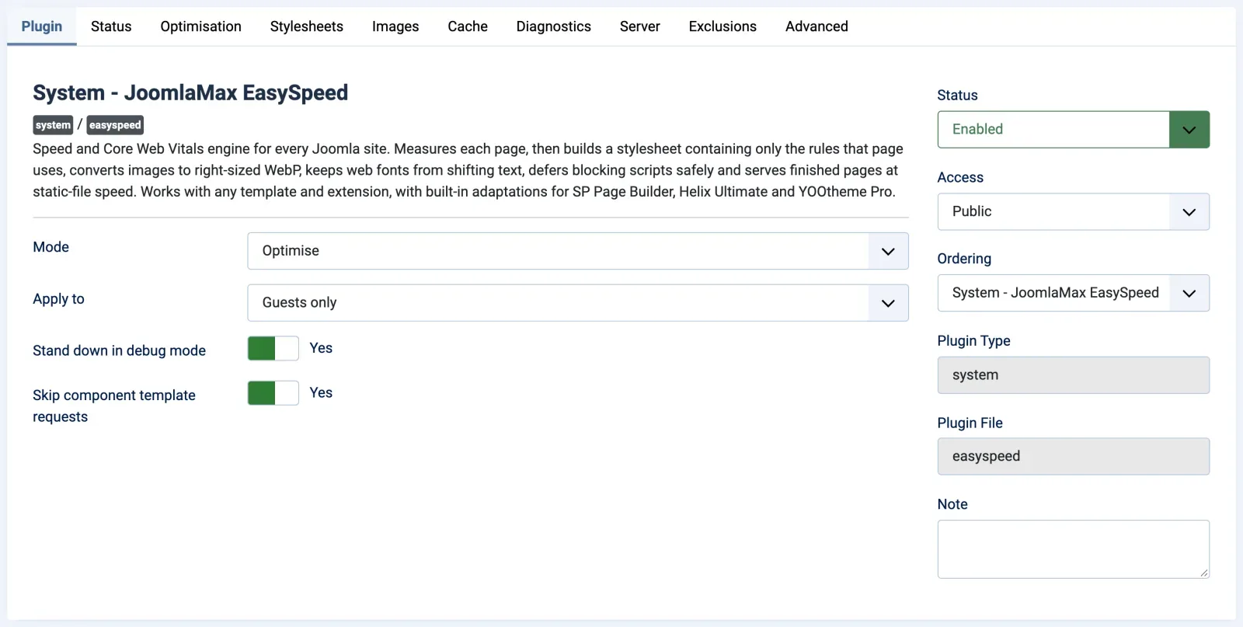This screenshot has width=1243, height=627.
Task: Expand the Ordering dropdown
Action: (1074, 293)
